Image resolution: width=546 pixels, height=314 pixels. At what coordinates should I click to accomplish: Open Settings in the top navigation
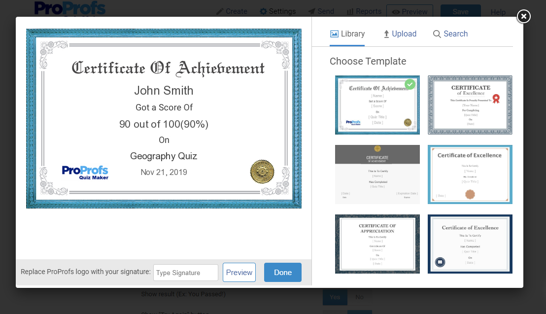tap(277, 11)
